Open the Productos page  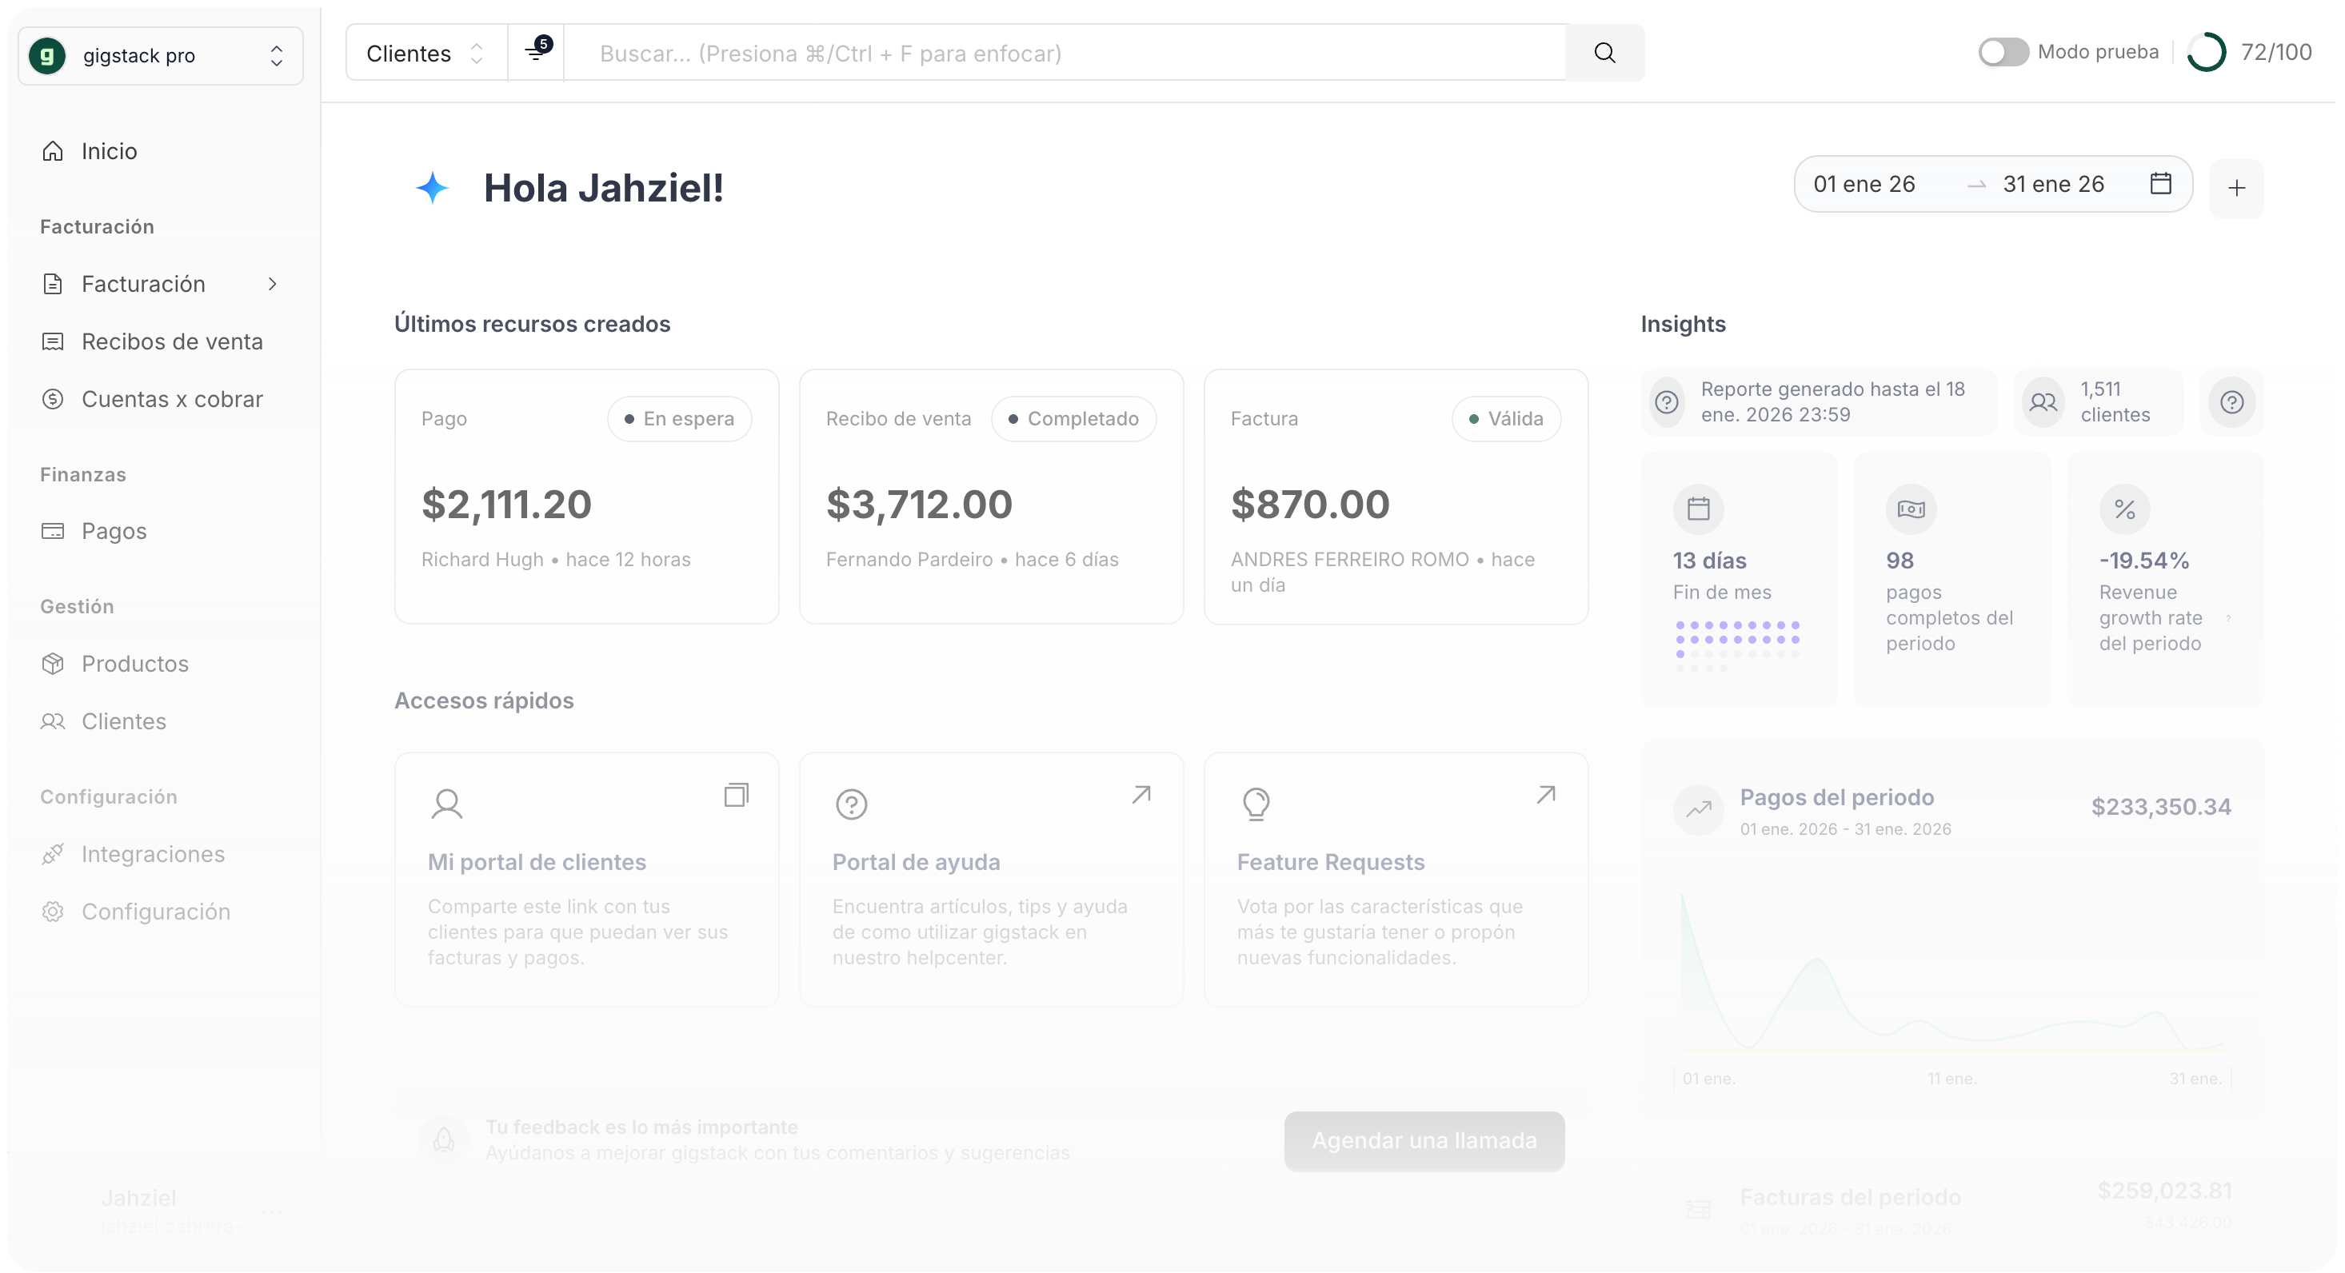point(134,664)
